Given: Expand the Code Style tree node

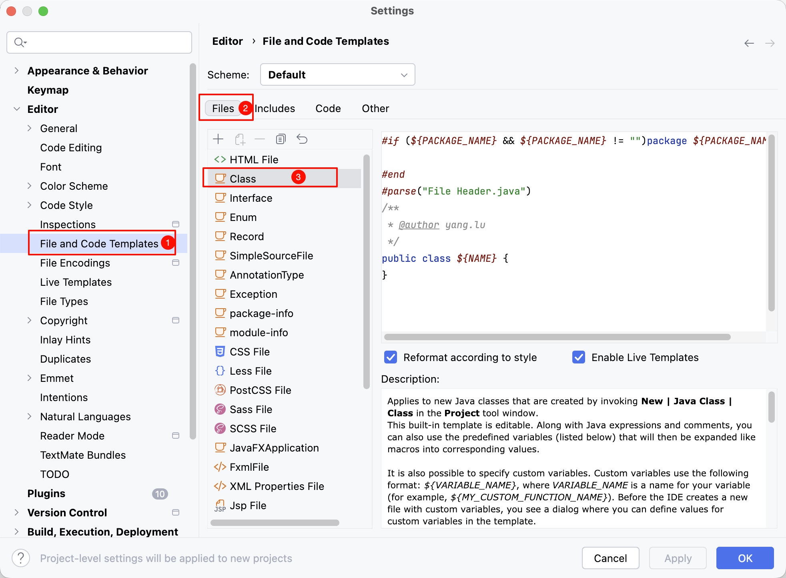Looking at the screenshot, I should 29,205.
